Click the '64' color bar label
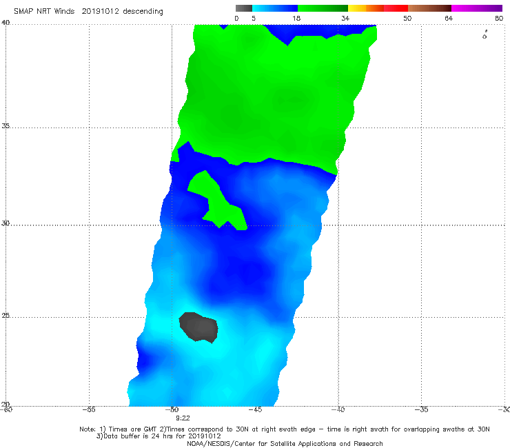Image resolution: width=510 pixels, height=448 pixels. [x=449, y=18]
